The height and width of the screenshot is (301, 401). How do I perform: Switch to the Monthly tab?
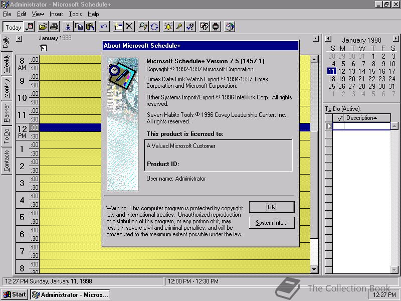(6, 88)
